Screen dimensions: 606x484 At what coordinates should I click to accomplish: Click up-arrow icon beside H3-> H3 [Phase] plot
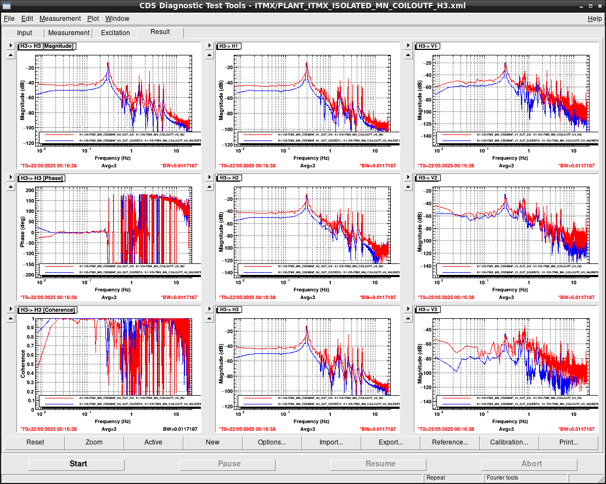tap(11, 187)
